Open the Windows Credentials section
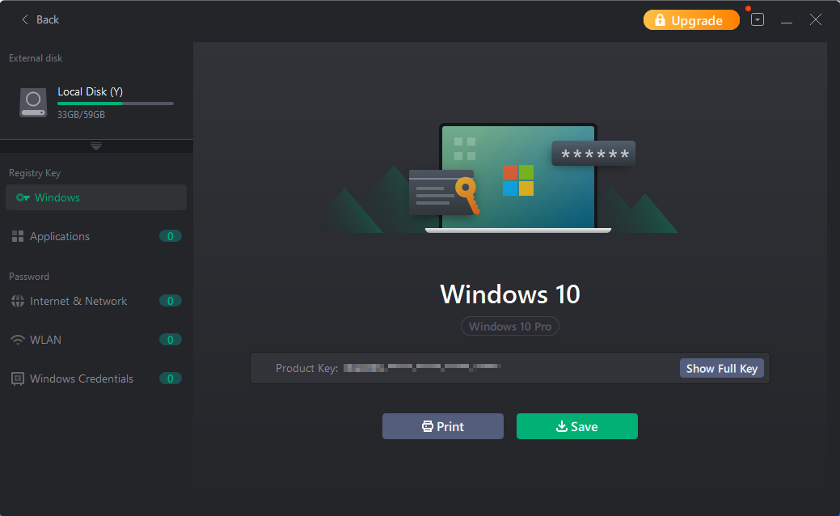 (96, 379)
